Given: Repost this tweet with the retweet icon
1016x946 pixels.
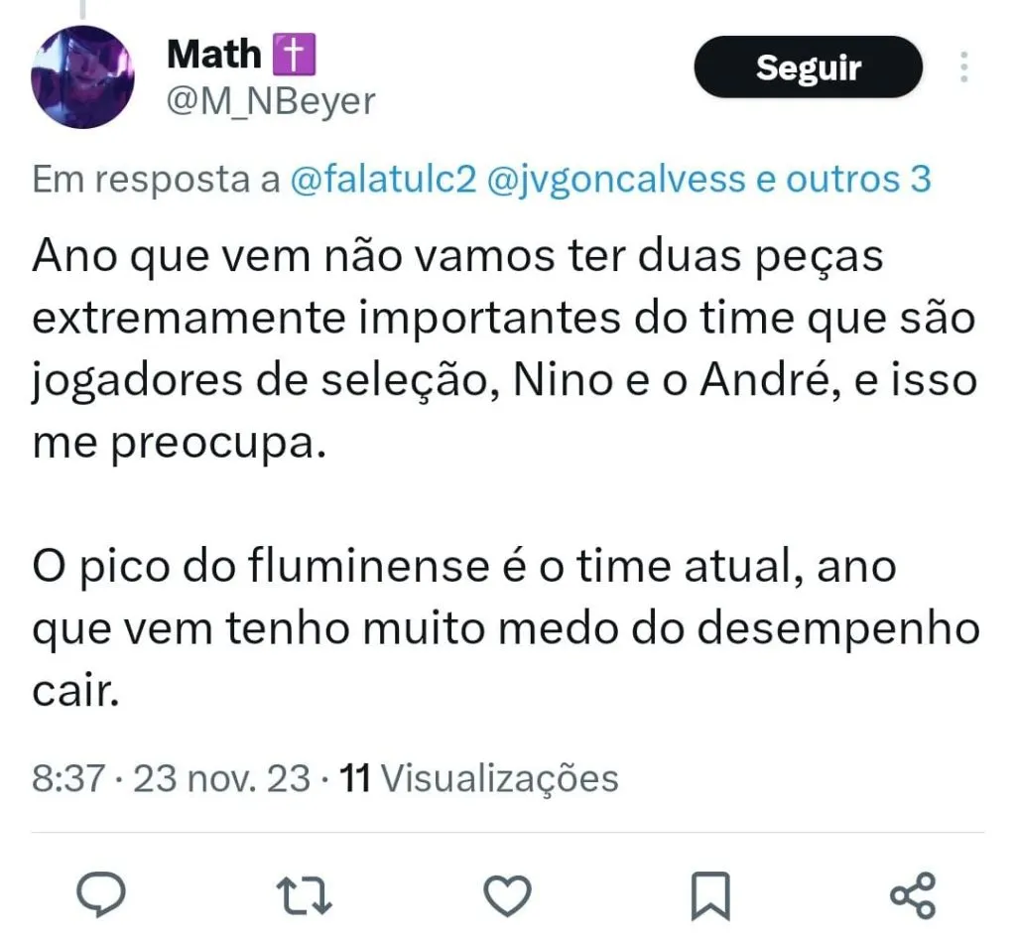Looking at the screenshot, I should point(307,895).
